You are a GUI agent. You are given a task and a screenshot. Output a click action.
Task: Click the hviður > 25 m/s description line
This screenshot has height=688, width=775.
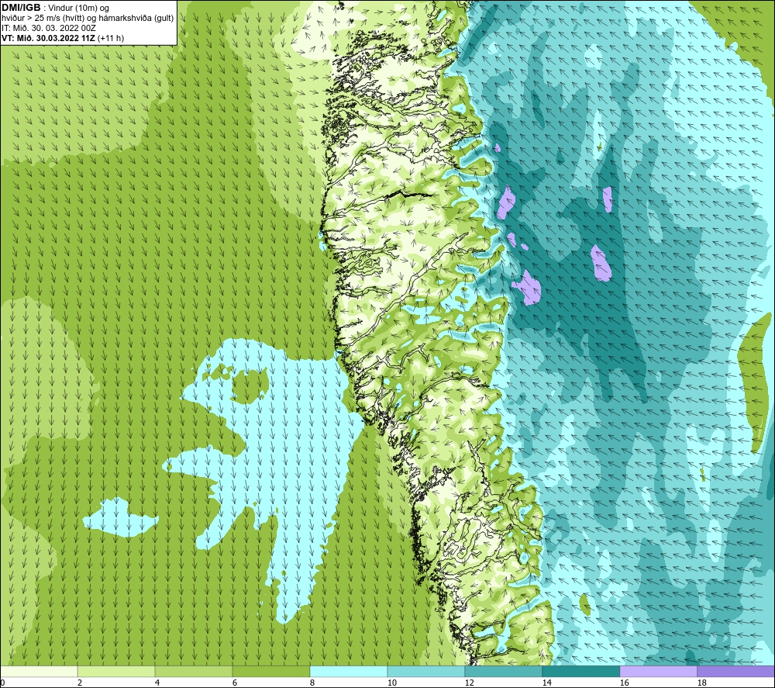tap(88, 19)
